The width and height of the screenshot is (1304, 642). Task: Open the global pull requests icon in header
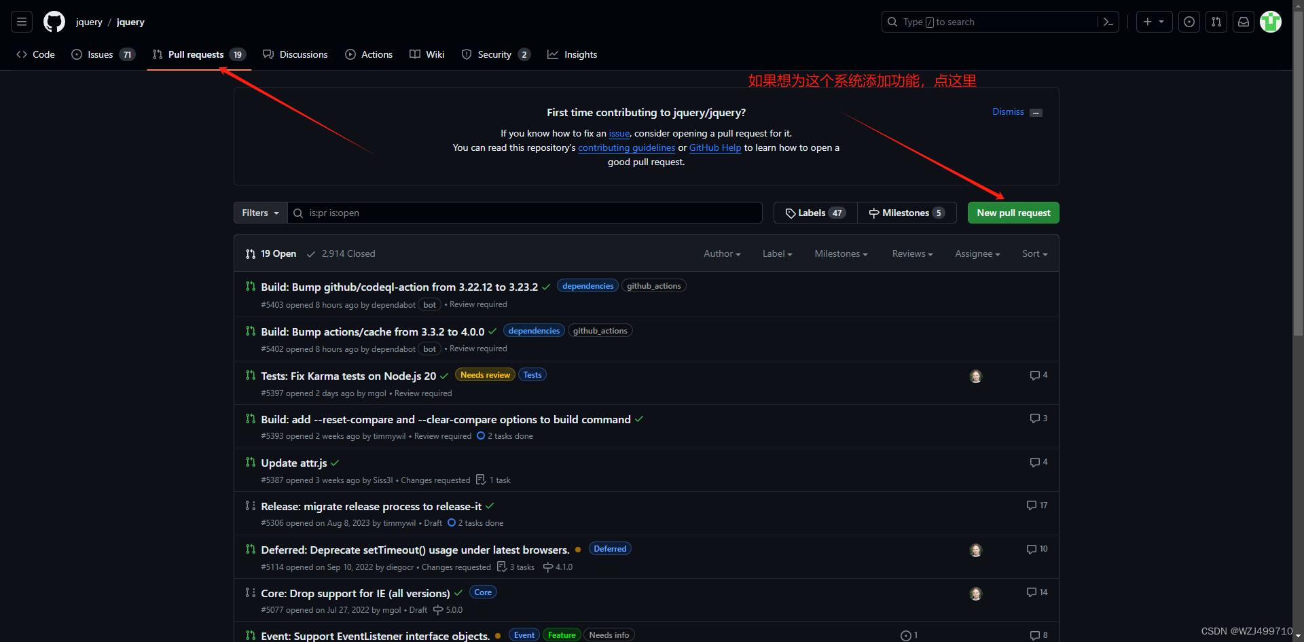click(x=1216, y=22)
